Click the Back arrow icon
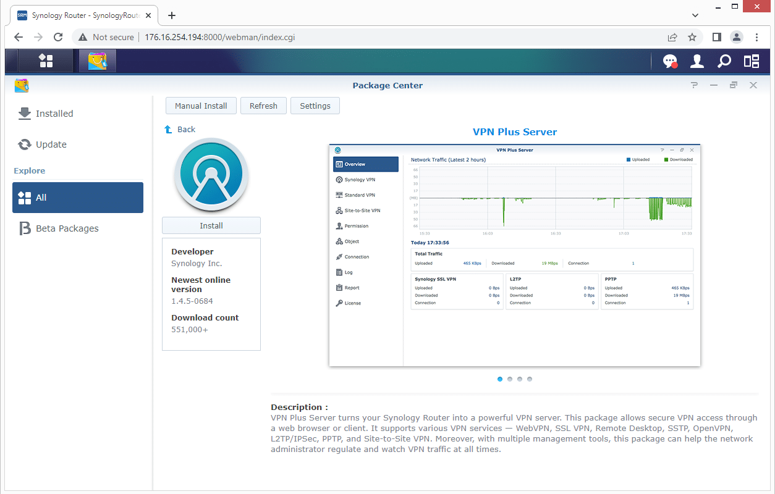The width and height of the screenshot is (775, 494). [x=168, y=129]
